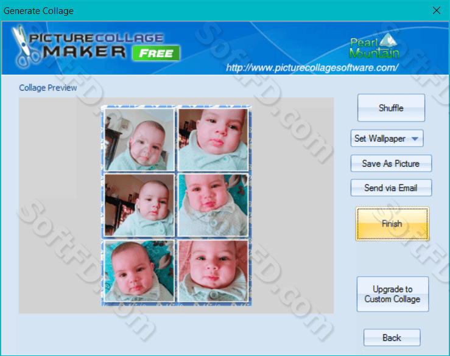Open the Set Wallpaper dropdown
This screenshot has height=356, width=450.
[x=387, y=139]
